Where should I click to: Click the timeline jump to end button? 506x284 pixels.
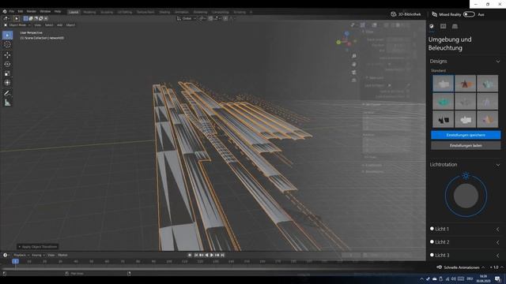click(x=223, y=255)
